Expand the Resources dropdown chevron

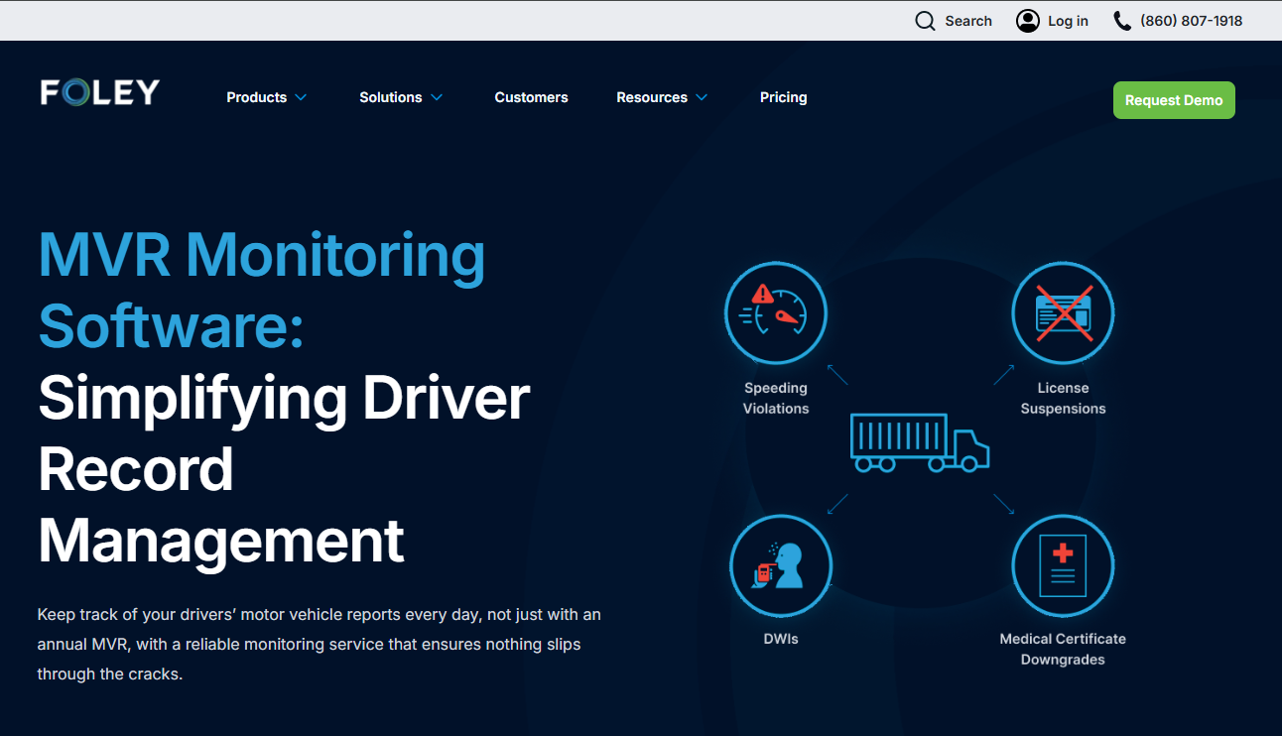tap(702, 97)
